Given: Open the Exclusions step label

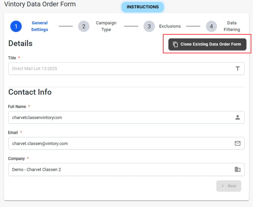Looking at the screenshot, I should coord(170,26).
